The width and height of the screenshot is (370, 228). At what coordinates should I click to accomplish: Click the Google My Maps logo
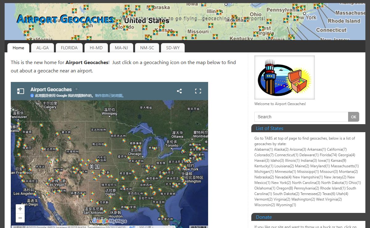point(110,221)
